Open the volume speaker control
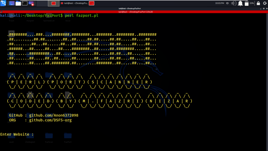This screenshot has width=268, height=151. coord(234,3)
